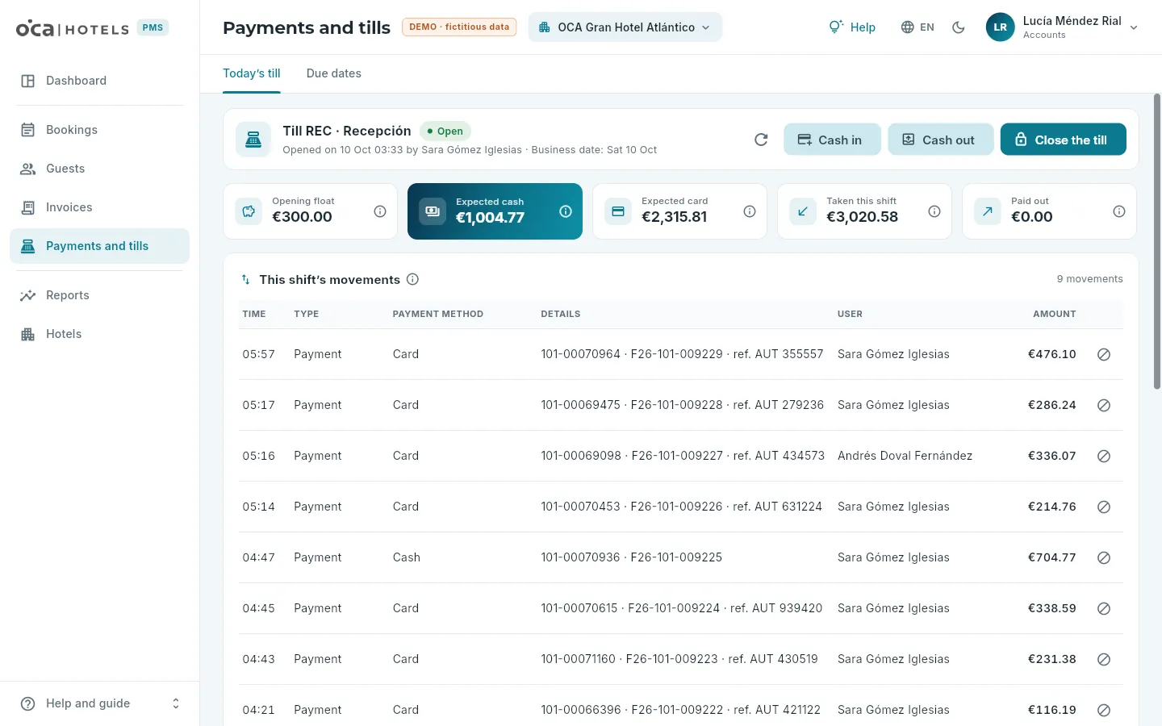The height and width of the screenshot is (726, 1162).
Task: Show info for Taken this shift
Action: 934,211
